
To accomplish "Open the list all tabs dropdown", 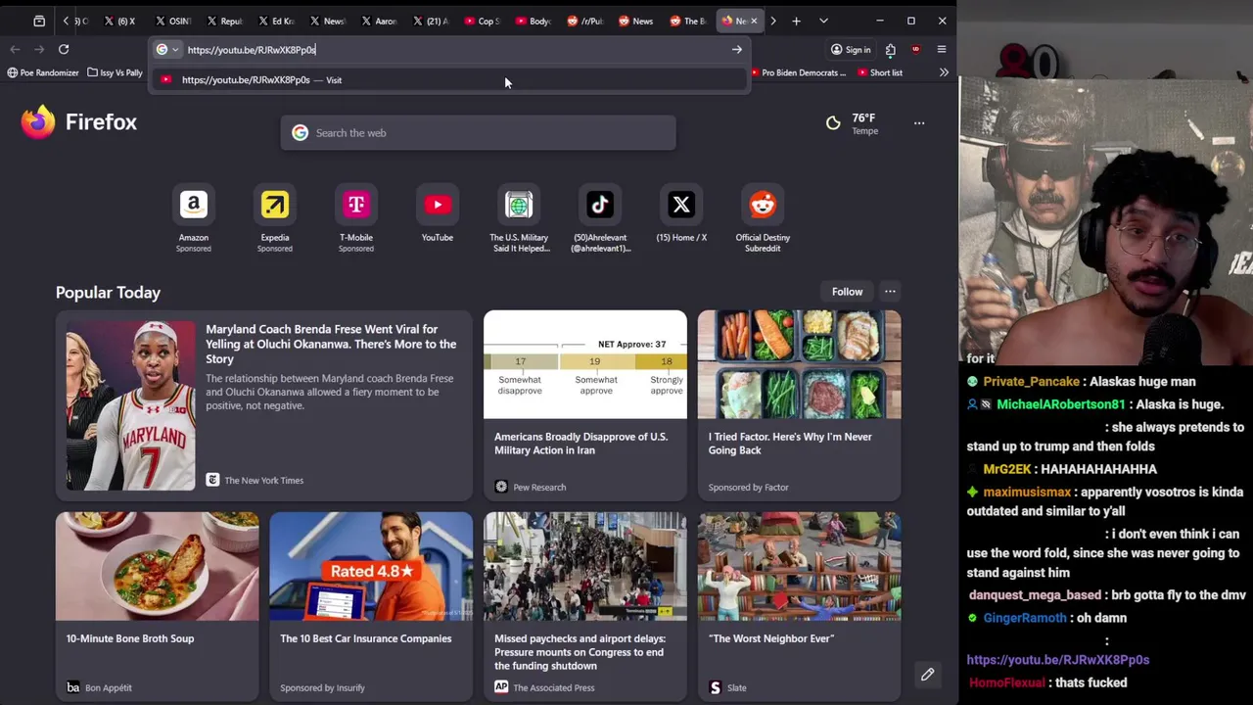I will tap(823, 21).
